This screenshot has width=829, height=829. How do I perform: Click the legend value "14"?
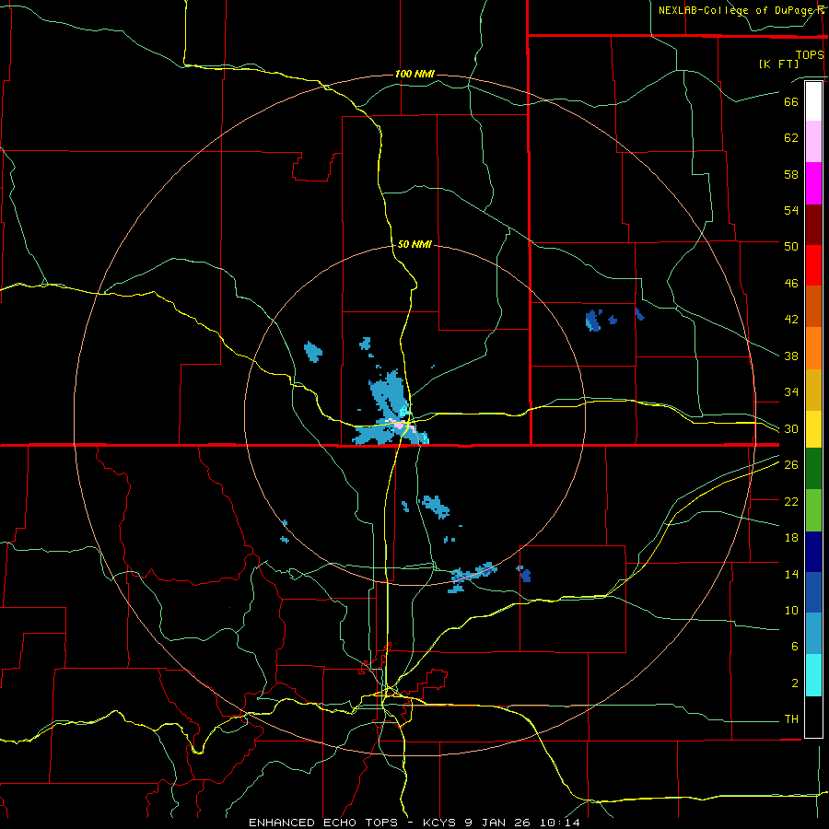point(791,574)
